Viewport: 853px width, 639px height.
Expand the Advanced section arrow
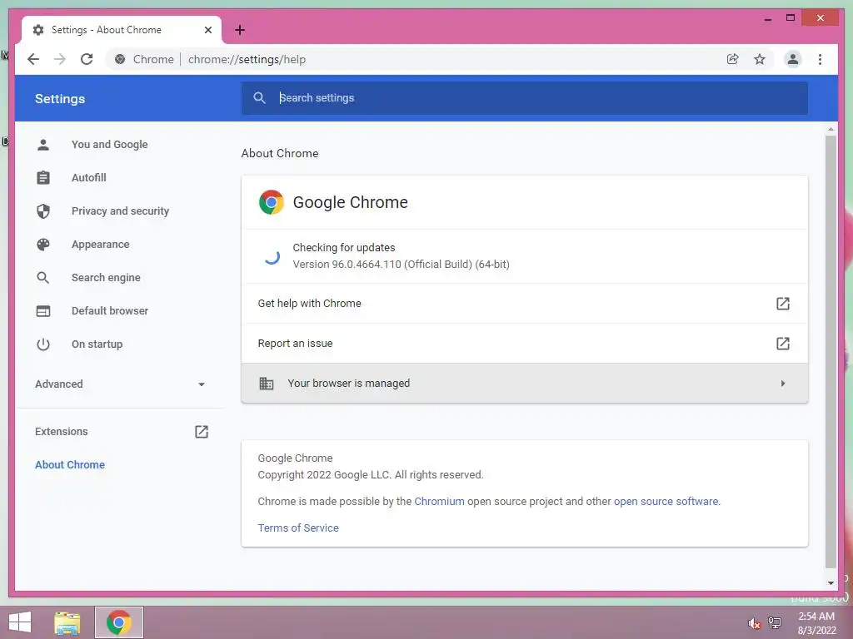[x=202, y=384]
